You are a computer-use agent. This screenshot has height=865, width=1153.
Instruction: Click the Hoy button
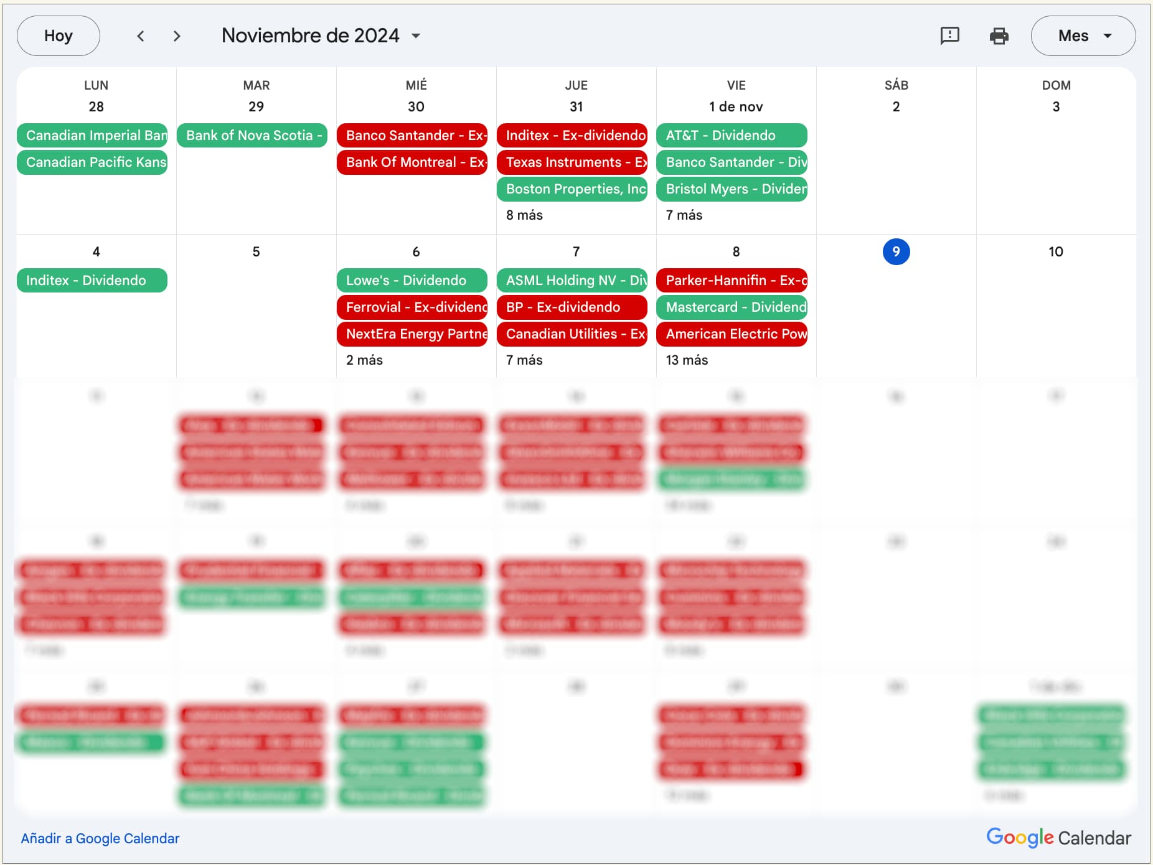(59, 35)
